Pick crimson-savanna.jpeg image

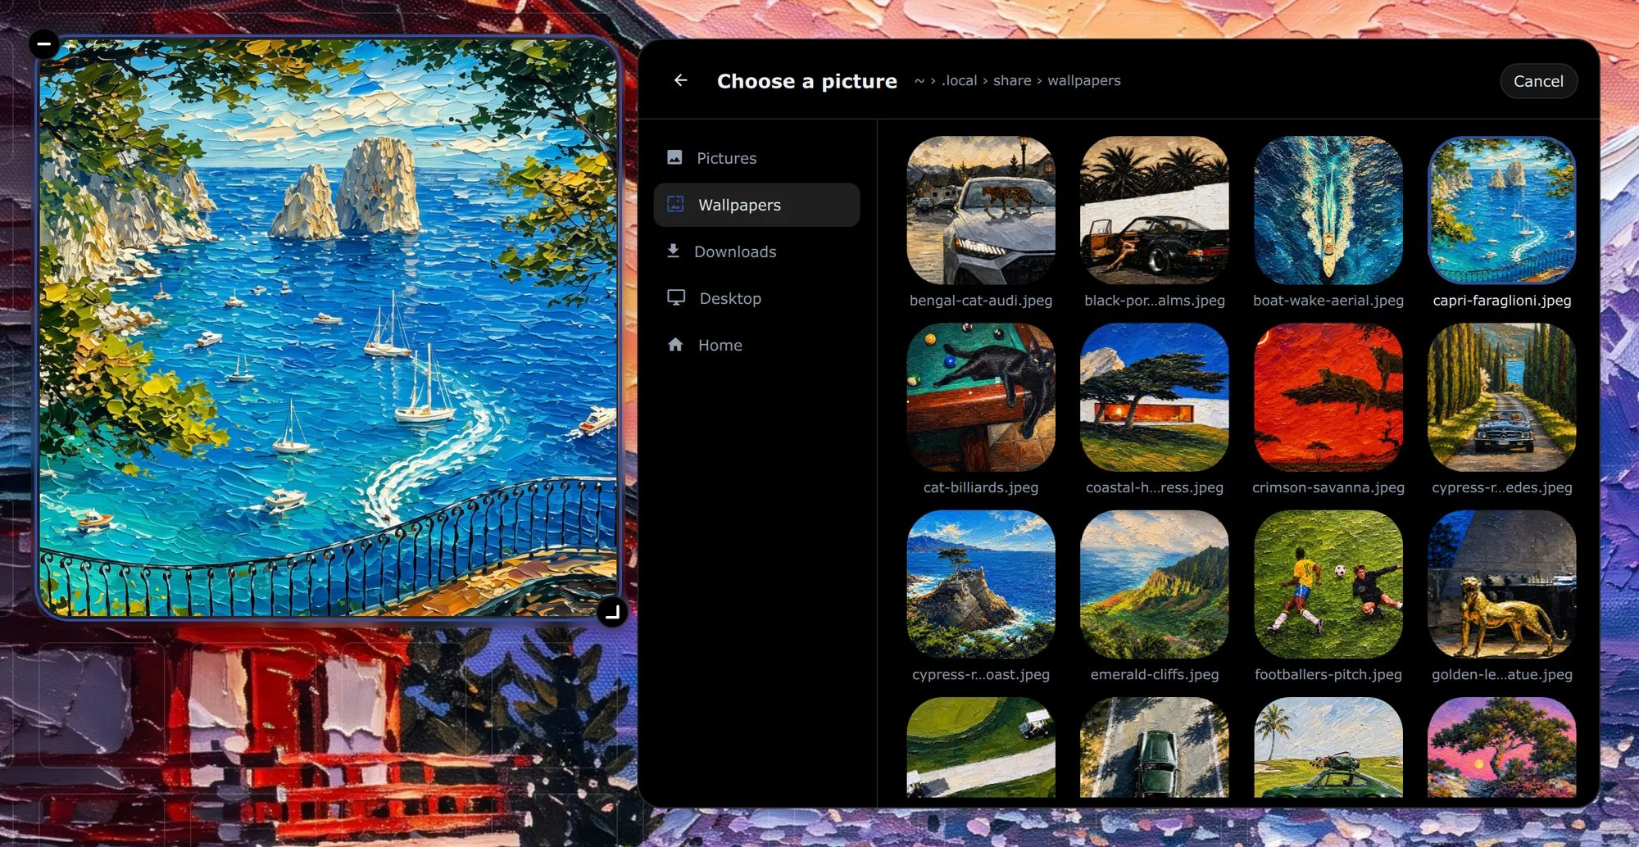[x=1328, y=397]
